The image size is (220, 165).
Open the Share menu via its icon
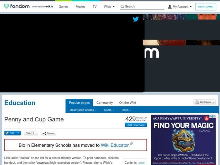coord(45,133)
